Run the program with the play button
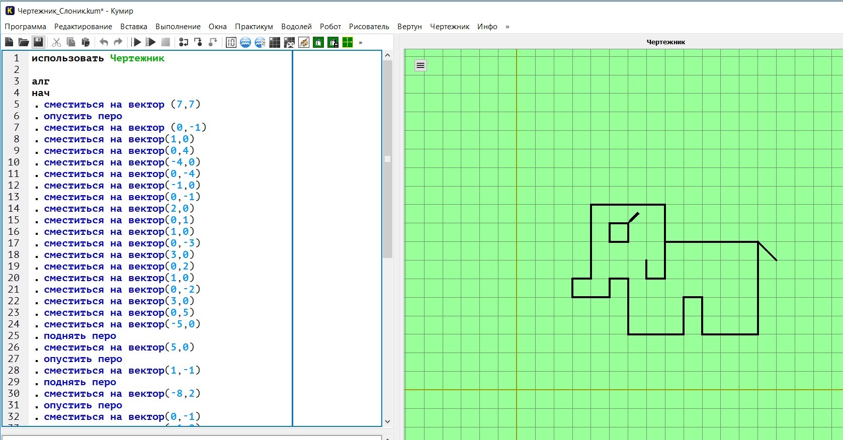Image resolution: width=843 pixels, height=440 pixels. [x=136, y=42]
